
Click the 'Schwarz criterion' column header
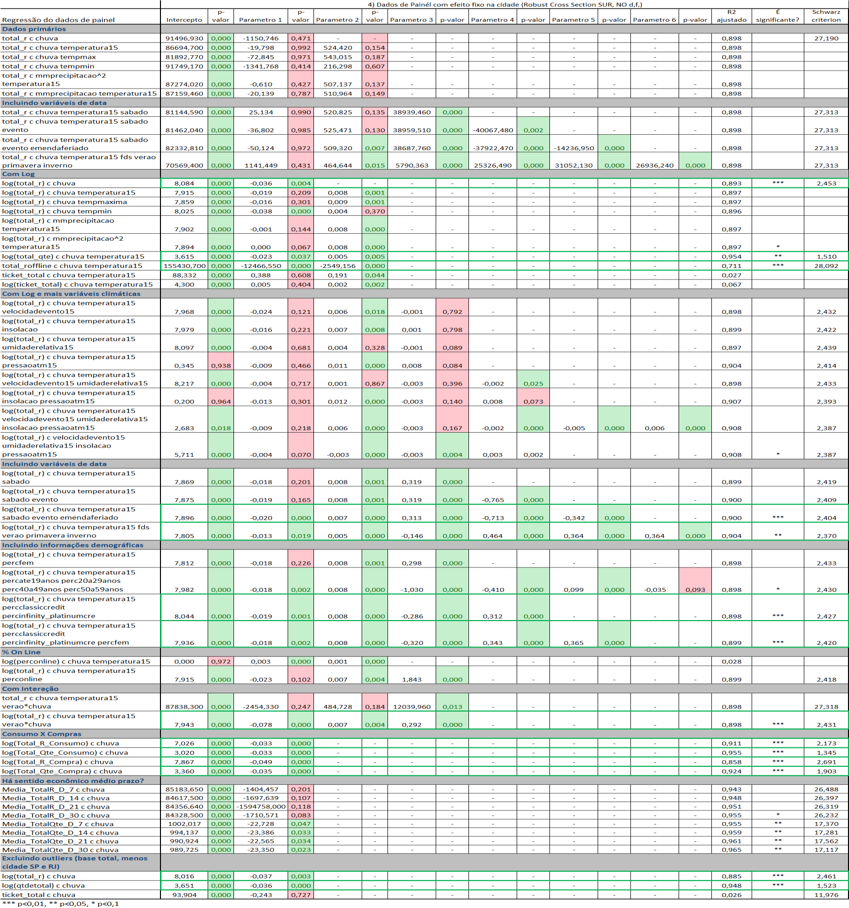coord(826,16)
